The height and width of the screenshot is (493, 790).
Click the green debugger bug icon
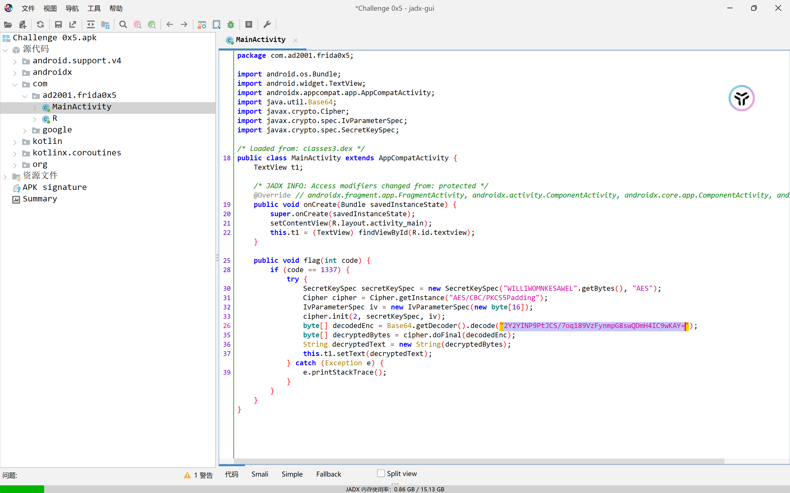pyautogui.click(x=231, y=24)
